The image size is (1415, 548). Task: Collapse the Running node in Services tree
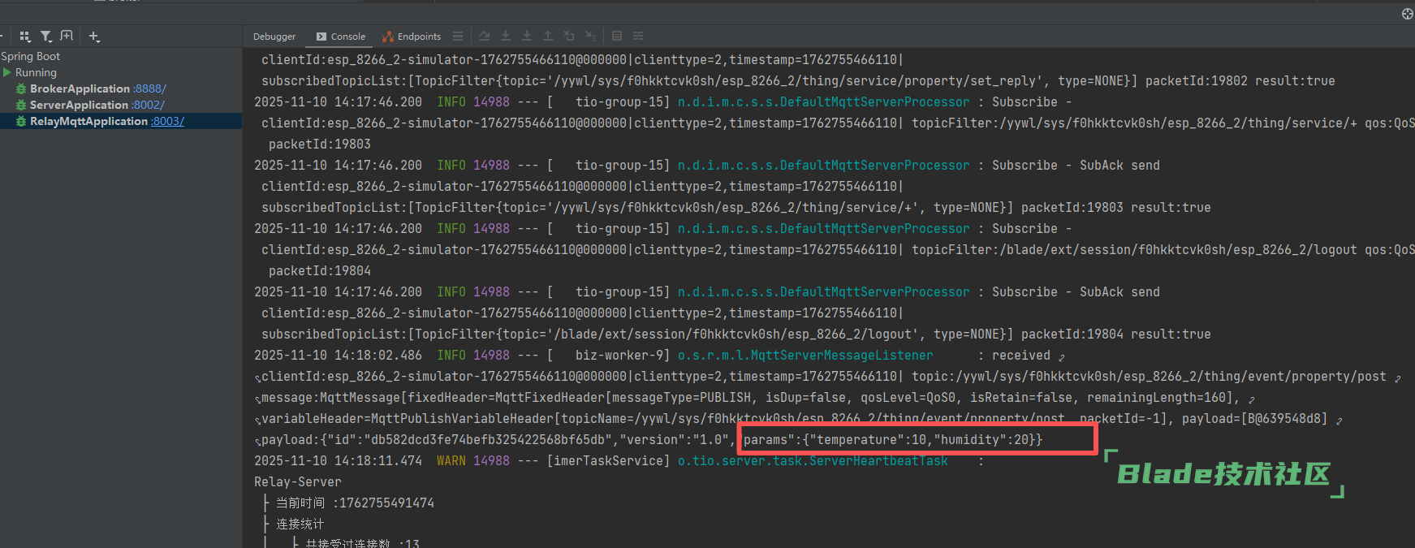pyautogui.click(x=7, y=72)
